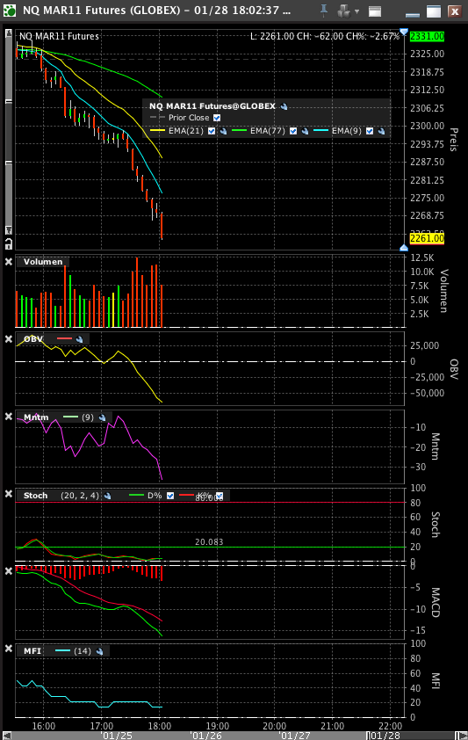The height and width of the screenshot is (740, 468).
Task: Click horizontal time scrollbar thumb at 01/28
Action: click(411, 736)
